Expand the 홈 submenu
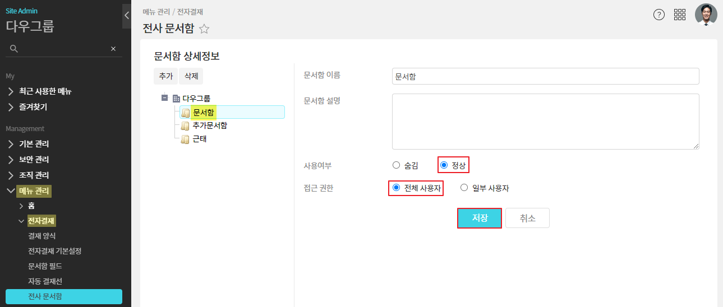The width and height of the screenshot is (723, 307). pyautogui.click(x=21, y=206)
